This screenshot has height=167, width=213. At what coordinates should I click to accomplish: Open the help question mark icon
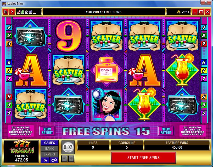[12, 12]
